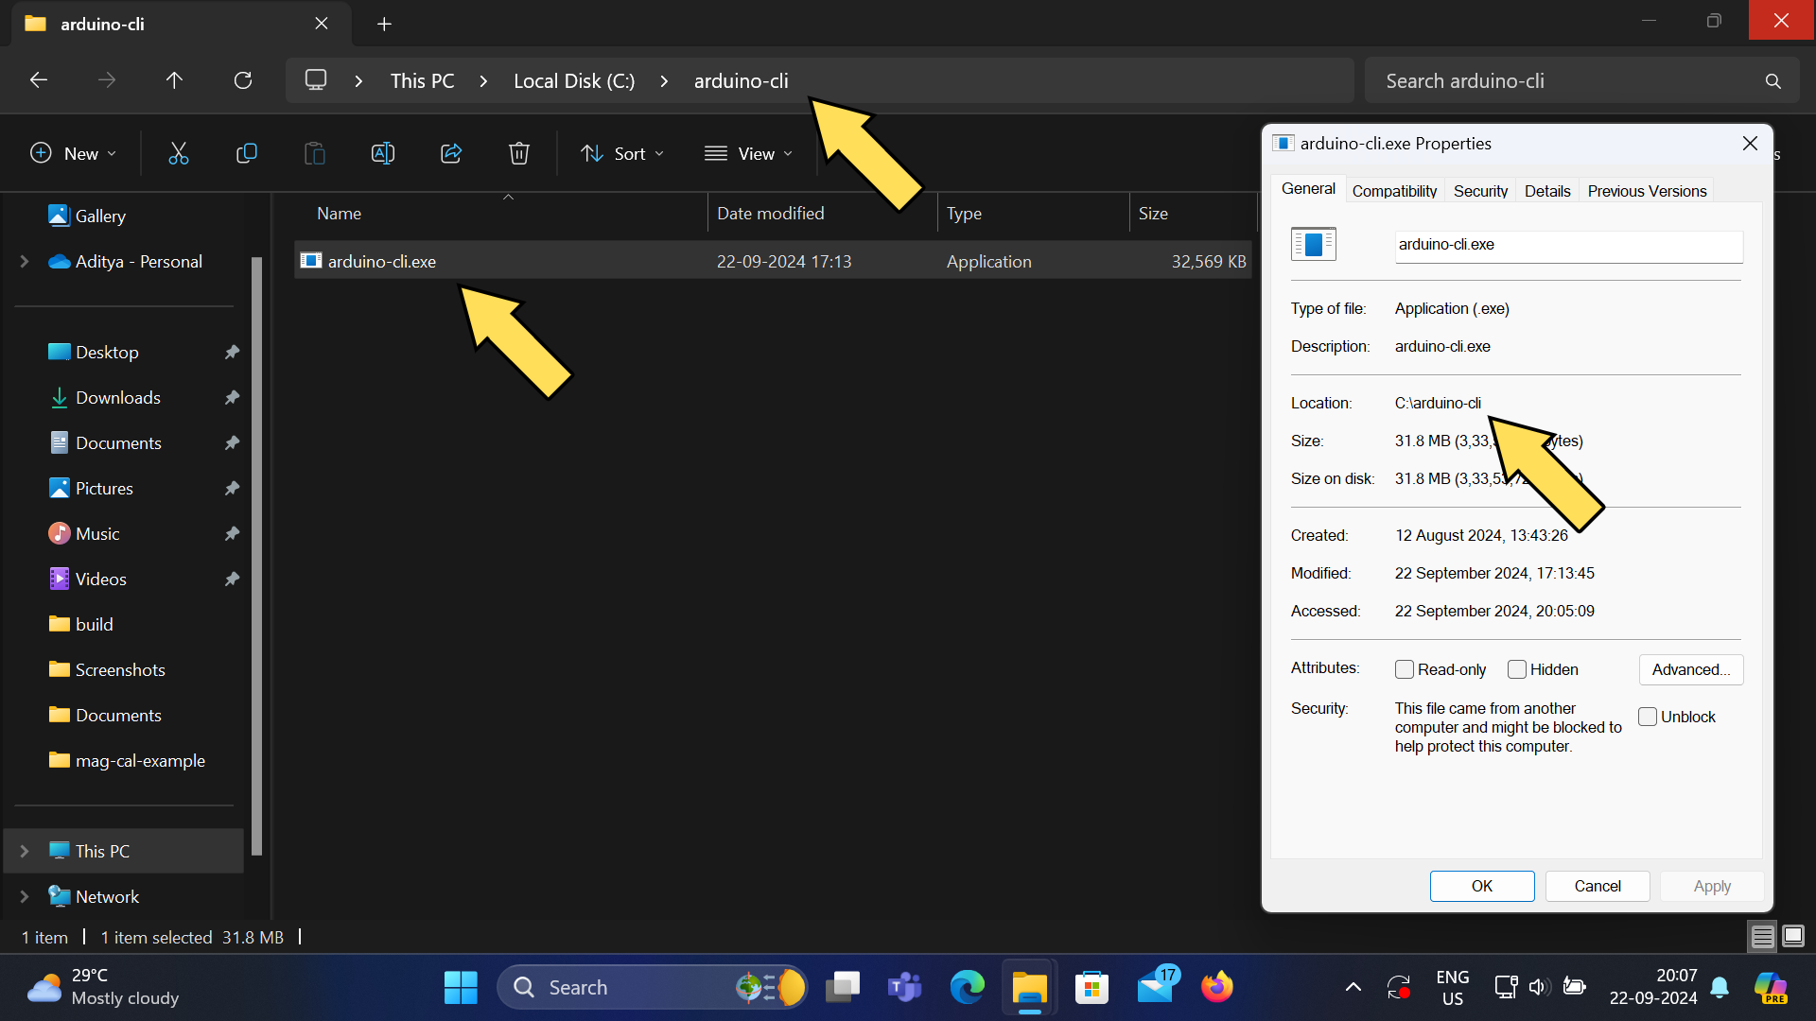The width and height of the screenshot is (1816, 1021).
Task: Open Microsoft Store from taskbar
Action: point(1091,987)
